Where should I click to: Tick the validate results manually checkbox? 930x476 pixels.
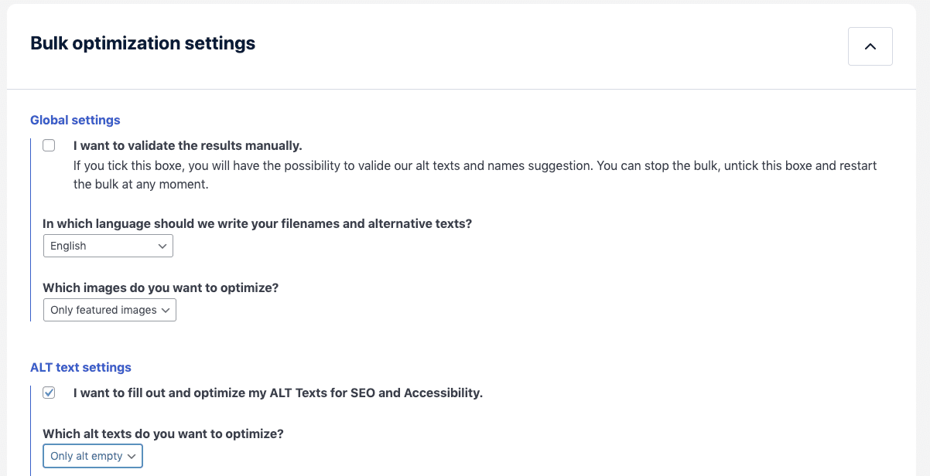49,145
